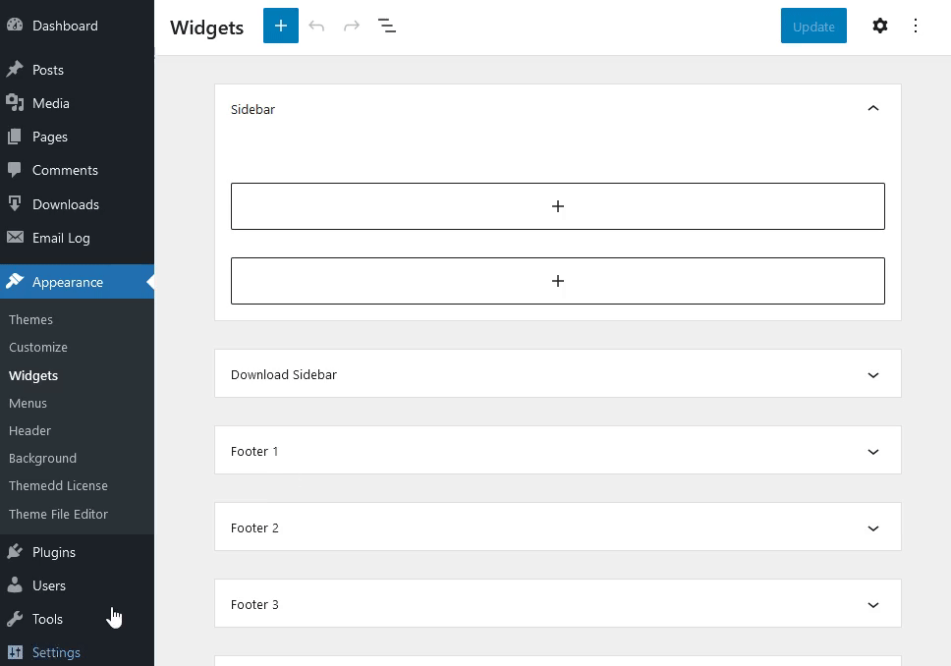Open the Themes submenu link
The height and width of the screenshot is (666, 951).
(x=30, y=319)
